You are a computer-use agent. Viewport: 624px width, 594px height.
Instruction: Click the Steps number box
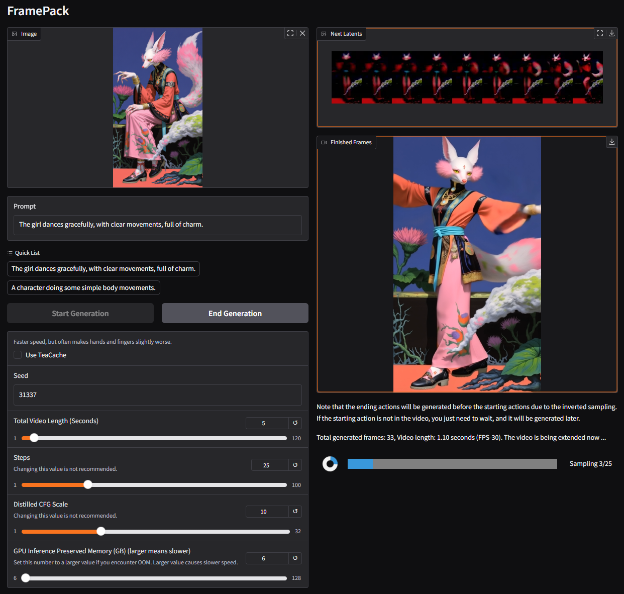coord(270,465)
